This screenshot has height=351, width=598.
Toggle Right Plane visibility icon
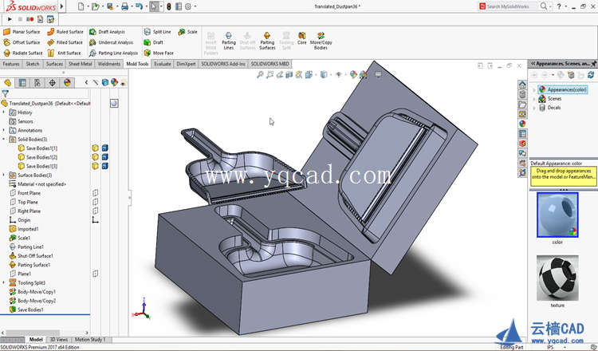pos(96,211)
